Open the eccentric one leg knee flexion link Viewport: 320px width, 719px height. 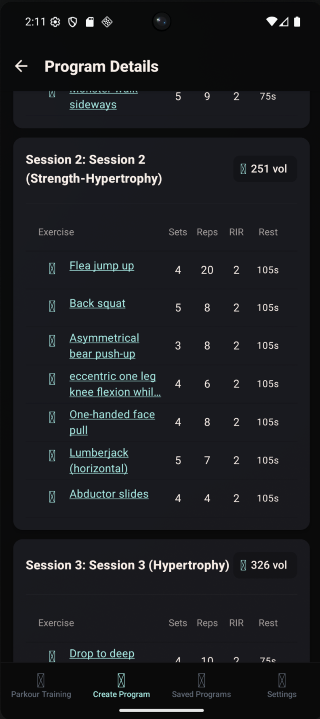pos(115,384)
